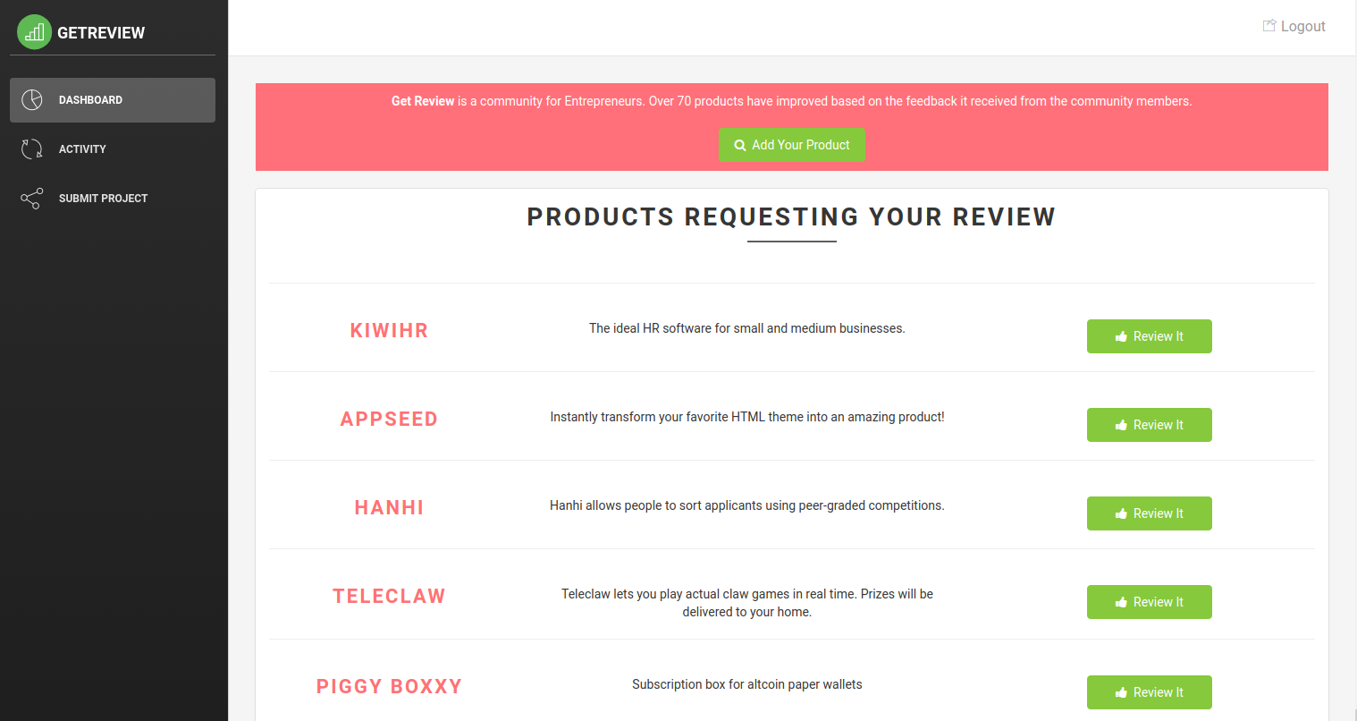Open Submit Project in the sidebar
Viewport: 1357px width, 721px height.
[x=113, y=199]
